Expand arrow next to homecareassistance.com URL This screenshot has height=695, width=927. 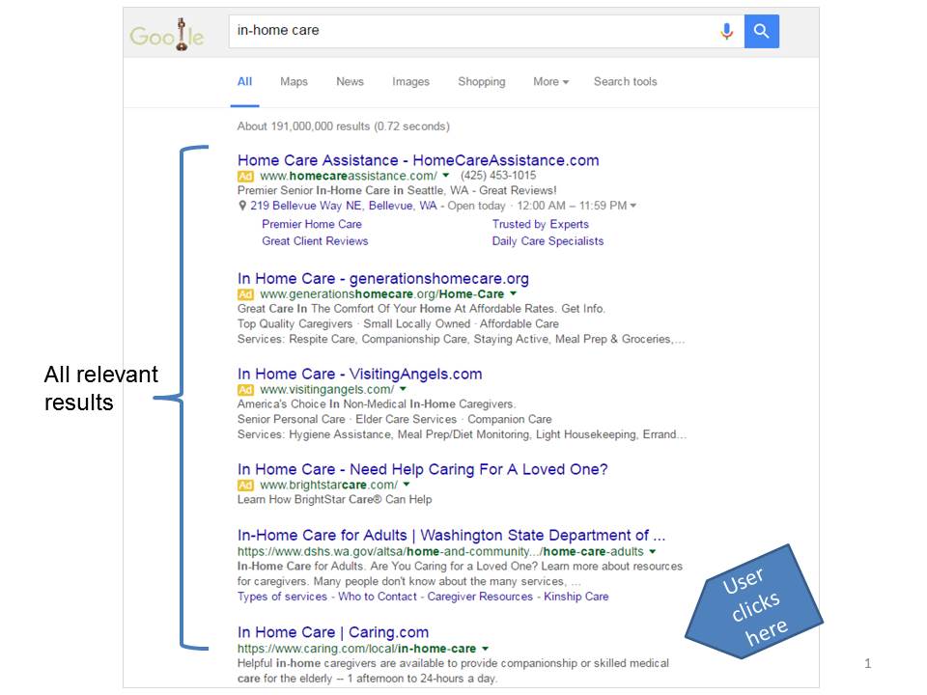click(446, 176)
